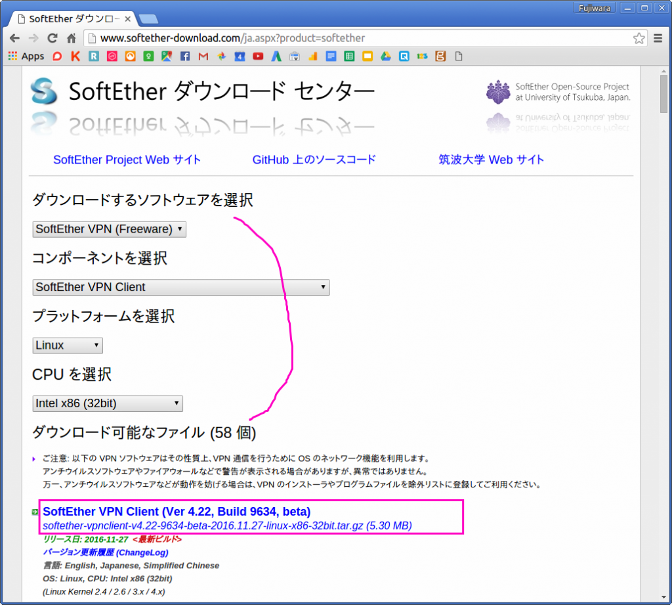Click the 言語: English, Japanese, Simplified Chinese line
Image resolution: width=672 pixels, height=605 pixels.
tap(131, 566)
